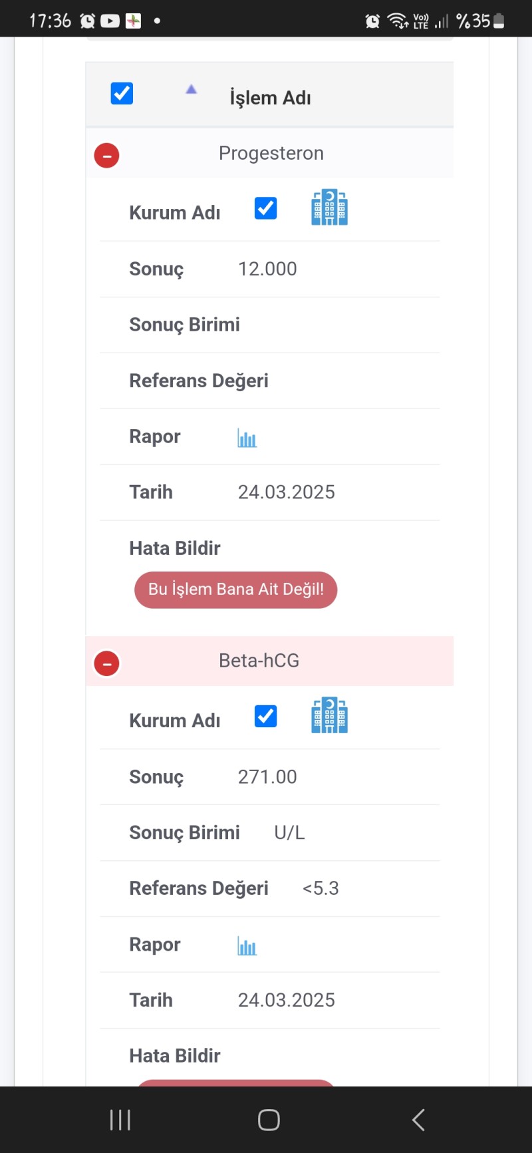Open recent apps from navigation bar
Screen dimensions: 532x1153
[120, 1120]
